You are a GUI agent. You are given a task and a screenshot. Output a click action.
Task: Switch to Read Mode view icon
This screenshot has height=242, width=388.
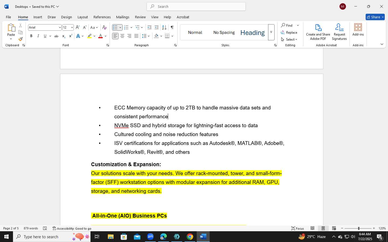point(313,228)
